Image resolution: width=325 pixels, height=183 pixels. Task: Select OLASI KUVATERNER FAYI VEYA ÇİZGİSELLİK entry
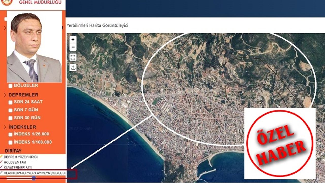33,173
